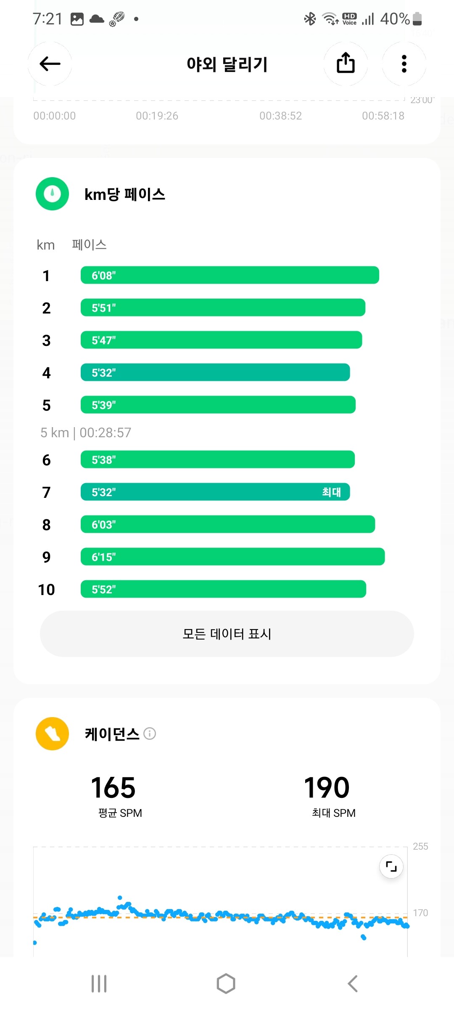The height and width of the screenshot is (1010, 454).
Task: Tap the share icon in header
Action: coord(346,64)
